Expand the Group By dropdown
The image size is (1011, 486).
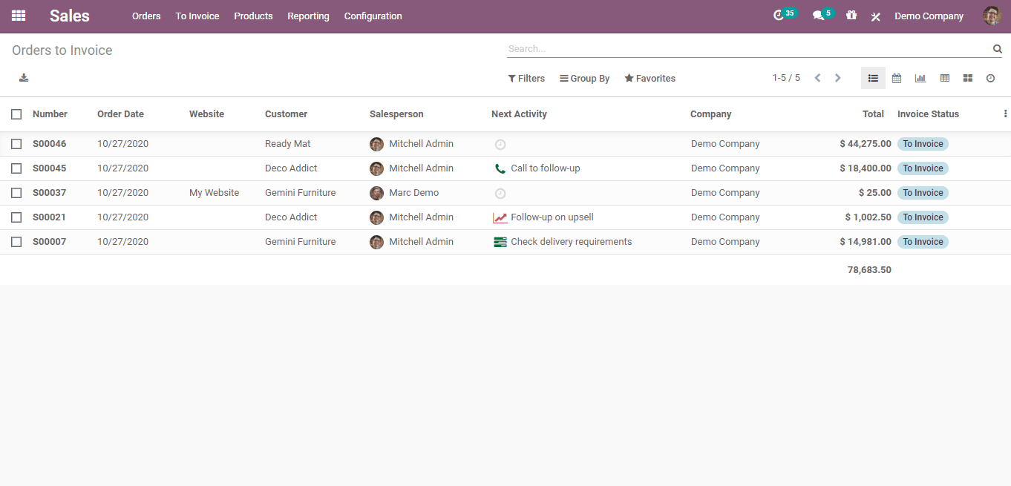coord(585,79)
